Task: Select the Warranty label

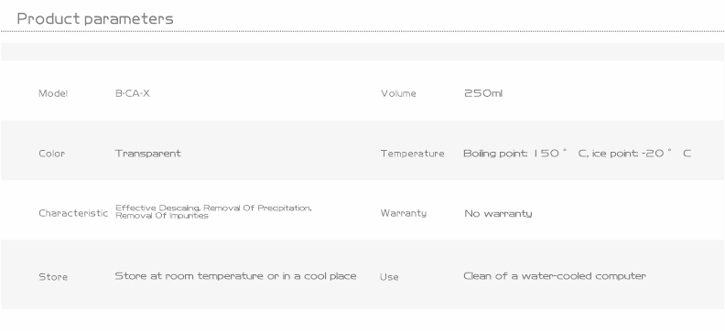Action: pyautogui.click(x=403, y=213)
